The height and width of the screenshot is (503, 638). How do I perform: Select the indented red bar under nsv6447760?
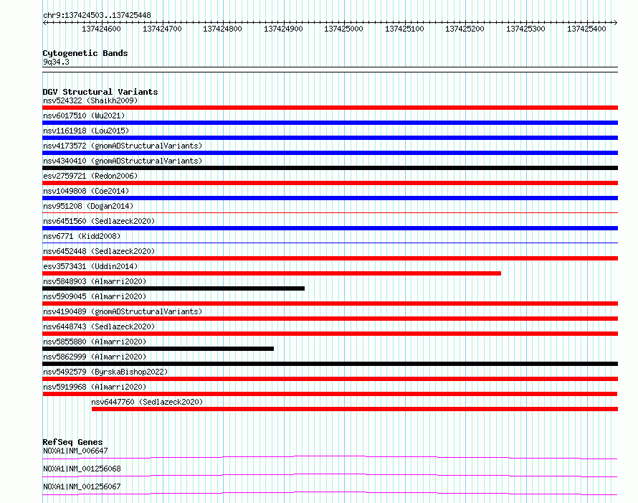pos(355,409)
